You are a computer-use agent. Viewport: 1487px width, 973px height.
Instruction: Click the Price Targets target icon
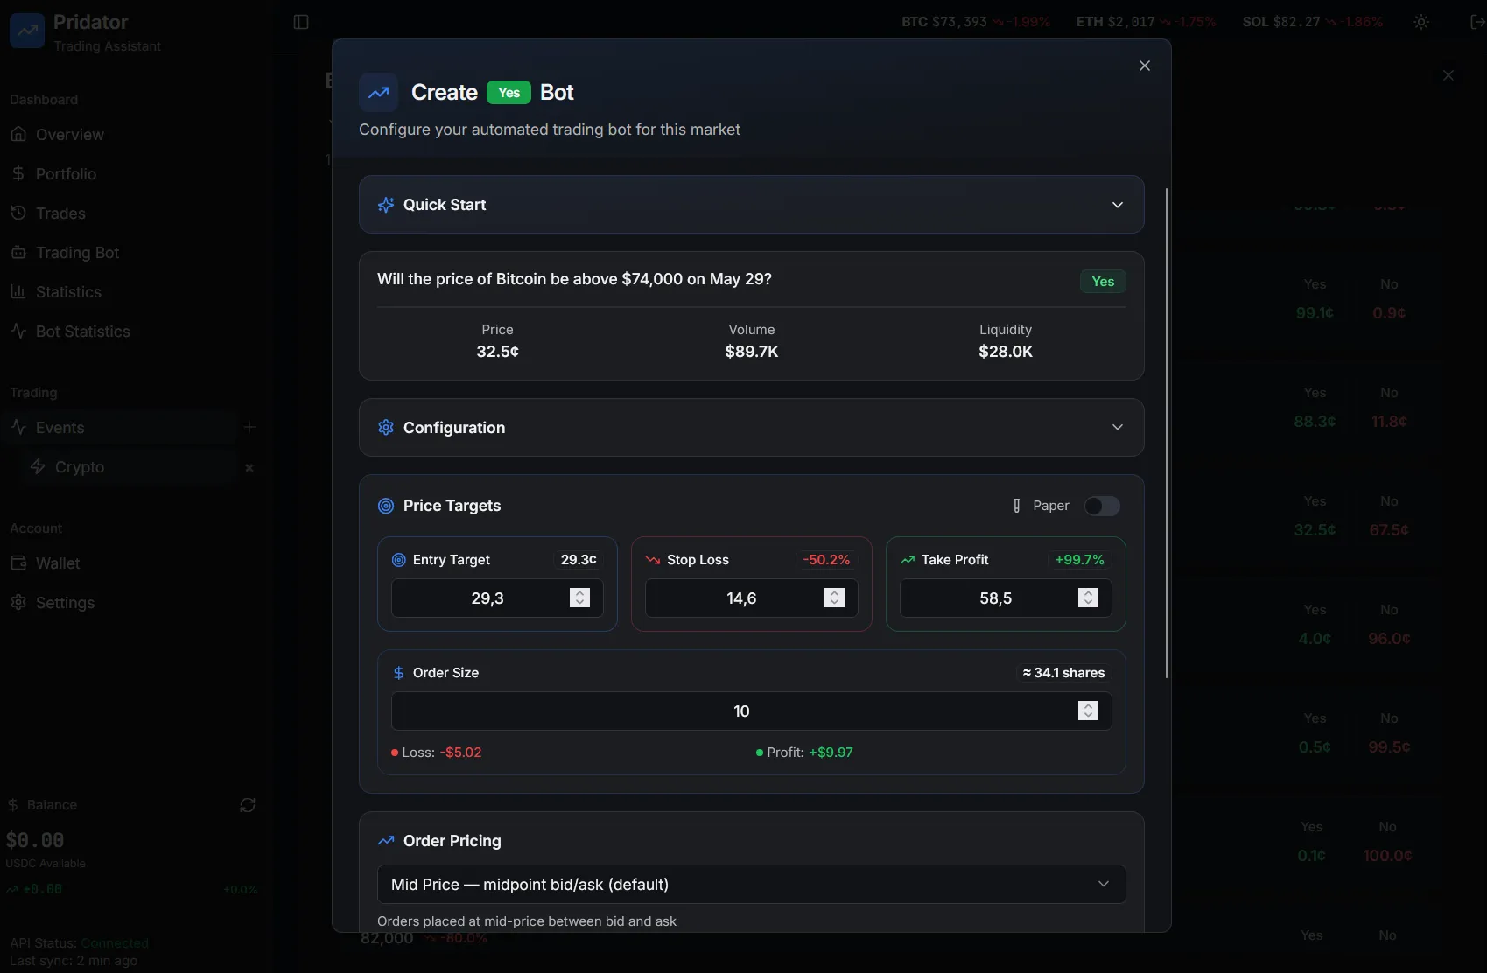click(x=386, y=506)
